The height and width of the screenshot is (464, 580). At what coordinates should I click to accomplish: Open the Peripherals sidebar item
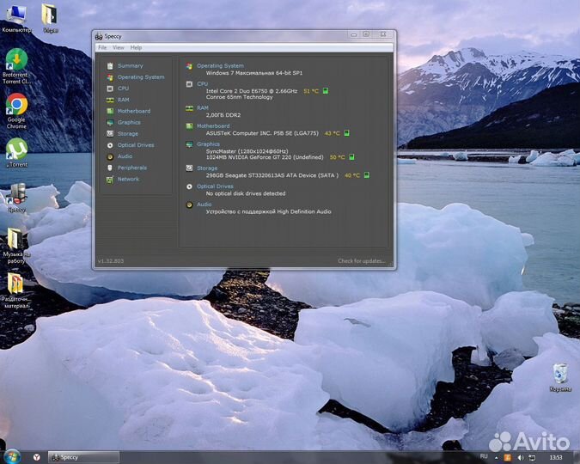[x=131, y=168]
